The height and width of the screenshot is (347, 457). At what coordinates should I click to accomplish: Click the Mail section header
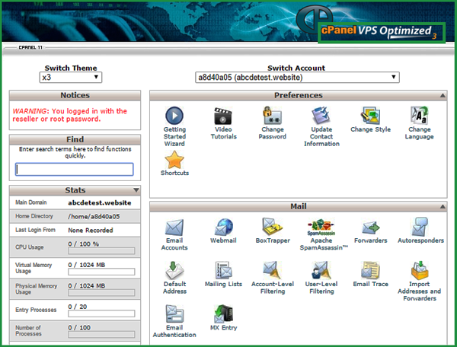(298, 206)
